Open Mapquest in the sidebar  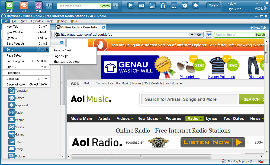tap(18, 105)
